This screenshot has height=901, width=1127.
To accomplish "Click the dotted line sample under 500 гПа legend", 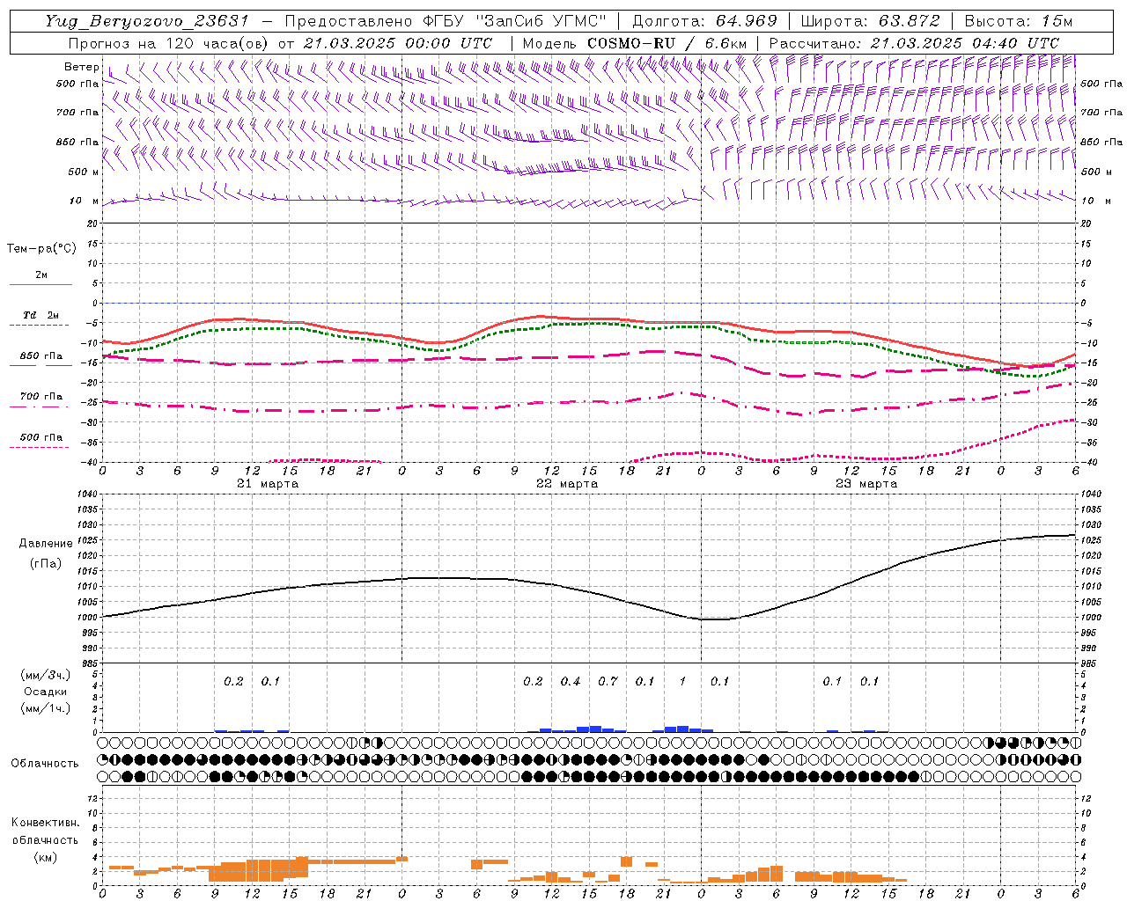I will [x=40, y=448].
